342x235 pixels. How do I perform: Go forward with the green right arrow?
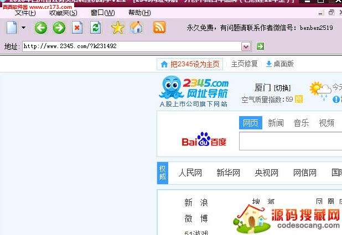pyautogui.click(x=59, y=28)
